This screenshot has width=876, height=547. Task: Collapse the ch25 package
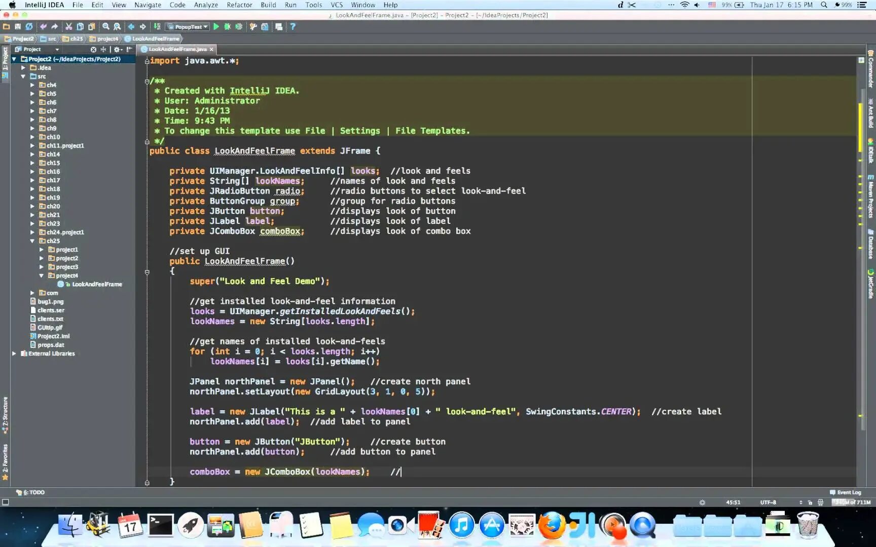(x=32, y=241)
